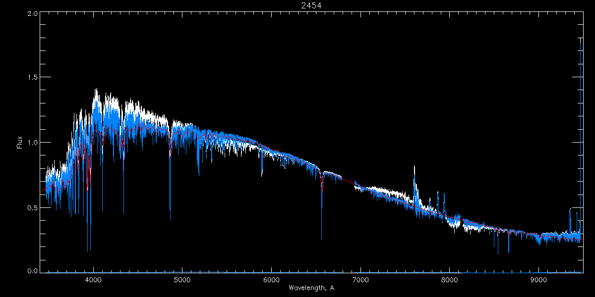Click the 5000 wavelength tick label

tap(182, 280)
